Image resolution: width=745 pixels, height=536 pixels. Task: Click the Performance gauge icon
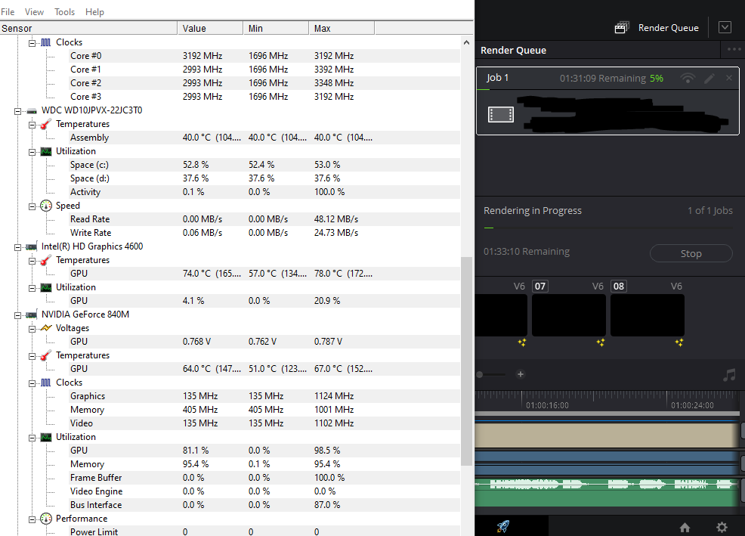[x=45, y=519]
